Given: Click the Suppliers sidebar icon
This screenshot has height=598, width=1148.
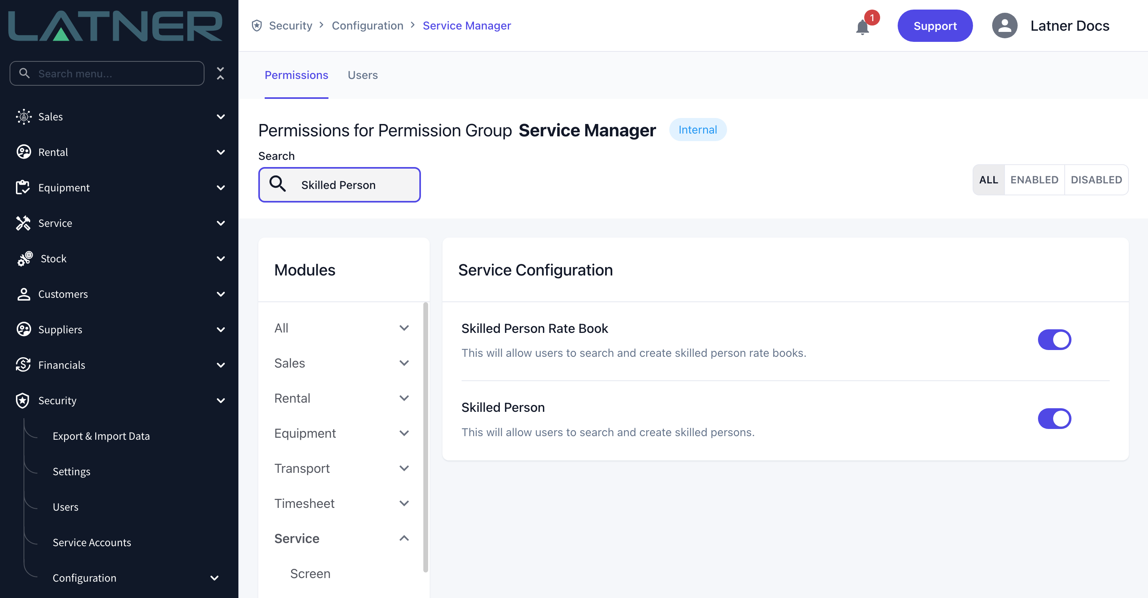Looking at the screenshot, I should pos(24,329).
